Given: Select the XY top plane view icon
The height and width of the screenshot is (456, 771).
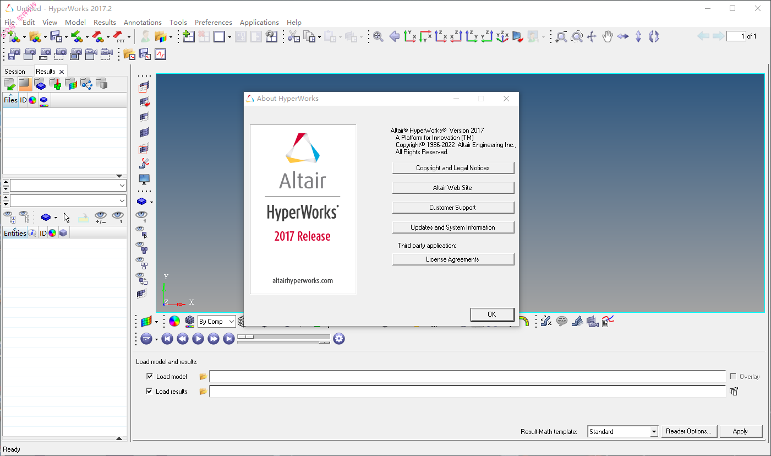Looking at the screenshot, I should (409, 37).
